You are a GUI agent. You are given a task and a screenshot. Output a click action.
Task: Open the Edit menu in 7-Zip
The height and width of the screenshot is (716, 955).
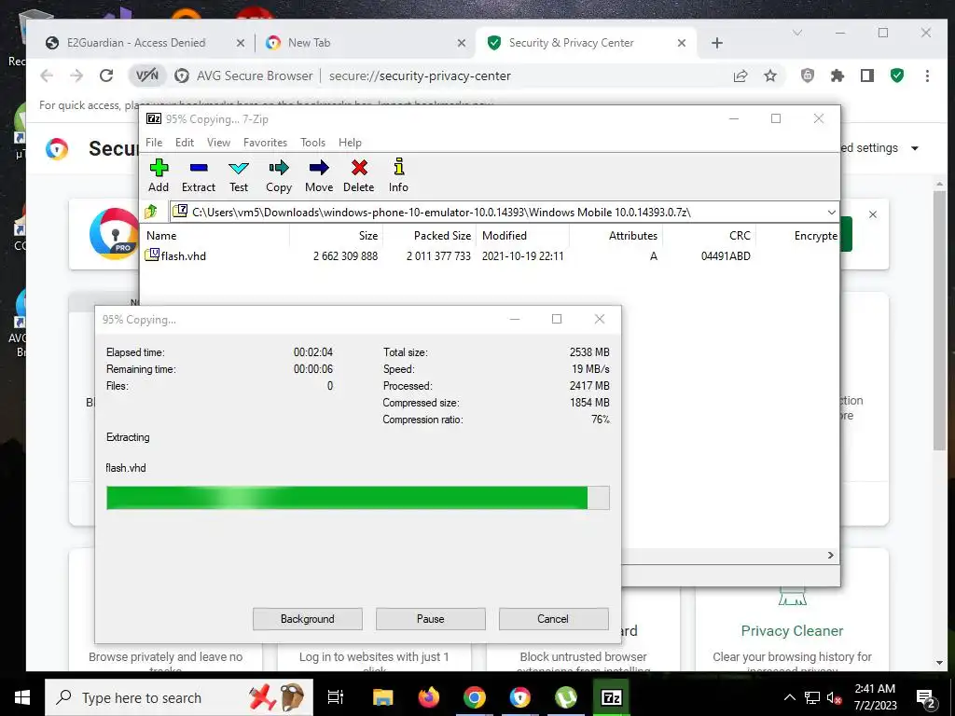click(185, 143)
